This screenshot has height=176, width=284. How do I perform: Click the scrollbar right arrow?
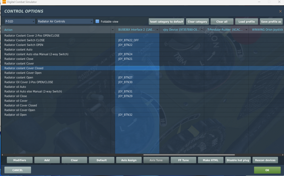(283, 155)
